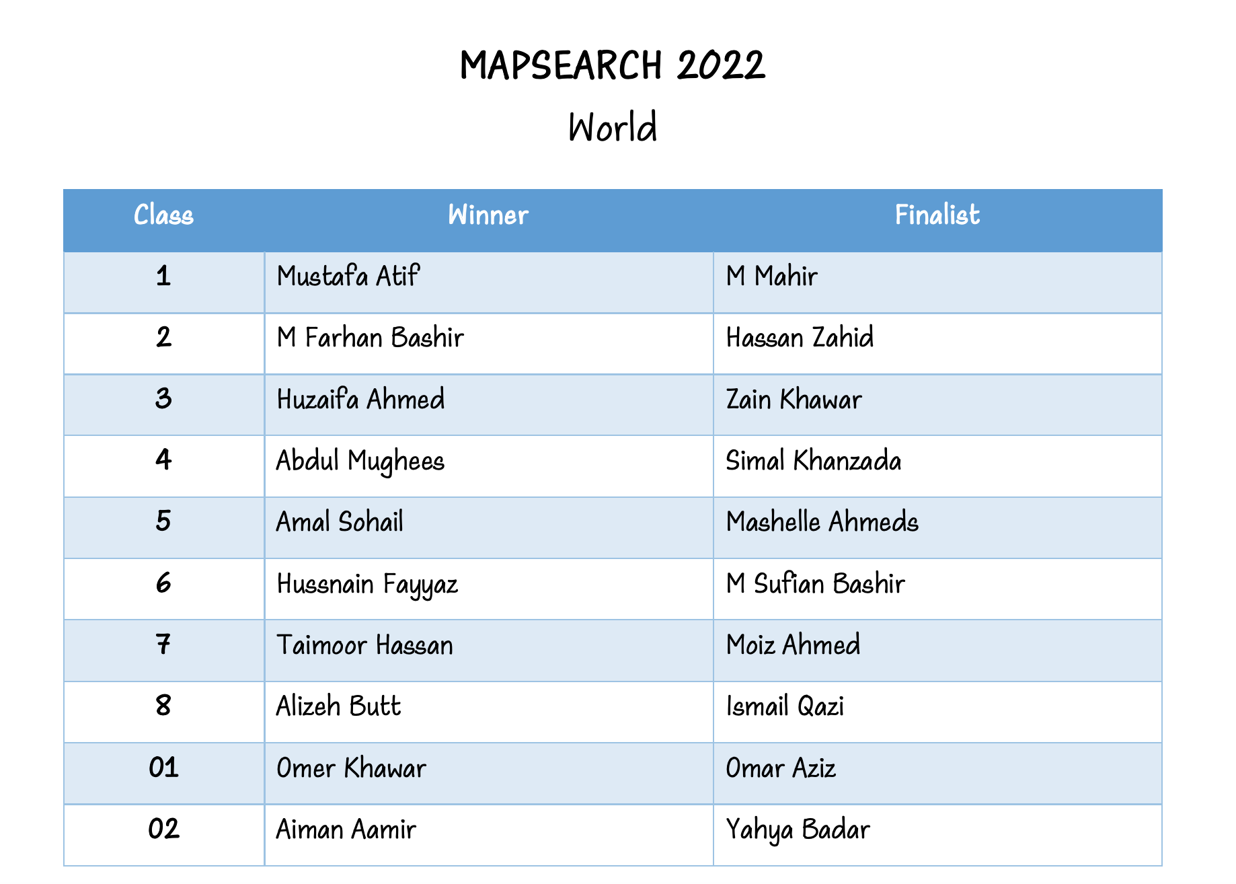1236x884 pixels.
Task: Select the Taimoor Hassan entry
Action: click(x=364, y=645)
